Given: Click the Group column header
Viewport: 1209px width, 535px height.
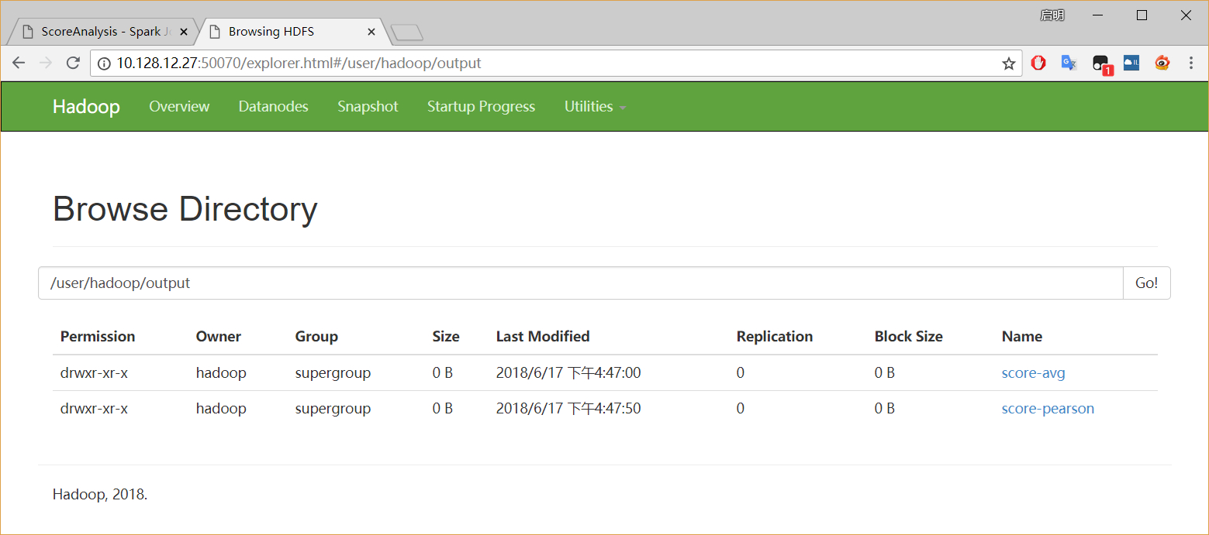Looking at the screenshot, I should pyautogui.click(x=316, y=336).
